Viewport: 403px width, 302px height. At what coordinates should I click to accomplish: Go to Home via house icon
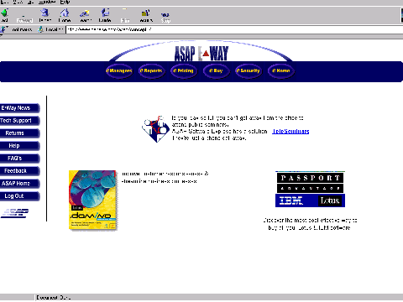pos(65,15)
